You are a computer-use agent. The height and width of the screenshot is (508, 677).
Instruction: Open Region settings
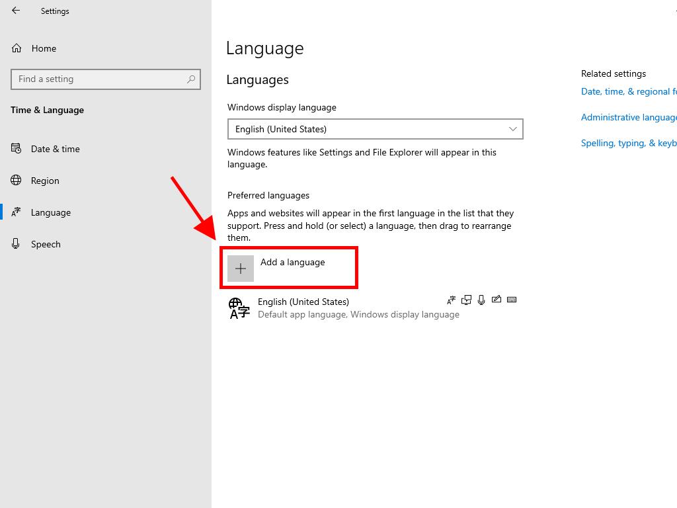(45, 181)
